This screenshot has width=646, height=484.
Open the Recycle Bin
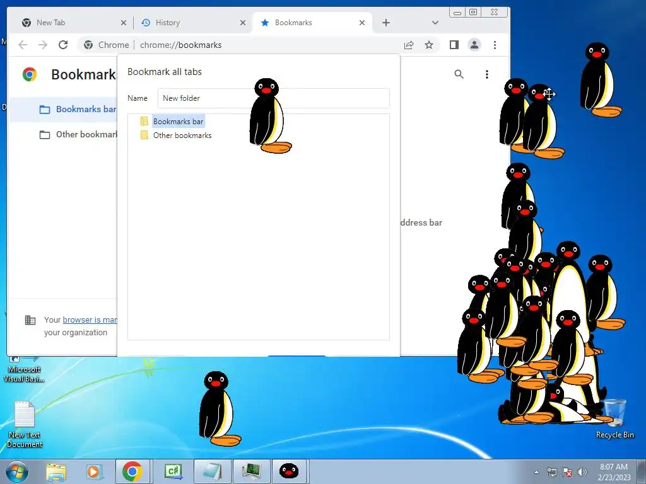click(x=614, y=418)
